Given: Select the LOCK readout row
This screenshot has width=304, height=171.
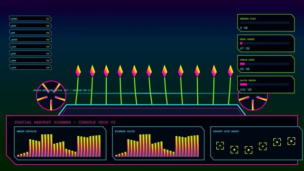Looking at the screenshot, I should [x=30, y=67].
